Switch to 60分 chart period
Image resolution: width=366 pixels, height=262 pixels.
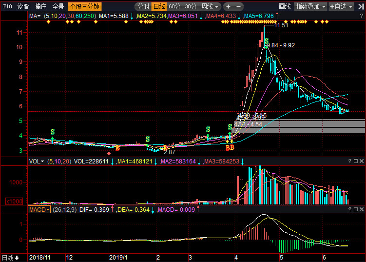click(174, 7)
